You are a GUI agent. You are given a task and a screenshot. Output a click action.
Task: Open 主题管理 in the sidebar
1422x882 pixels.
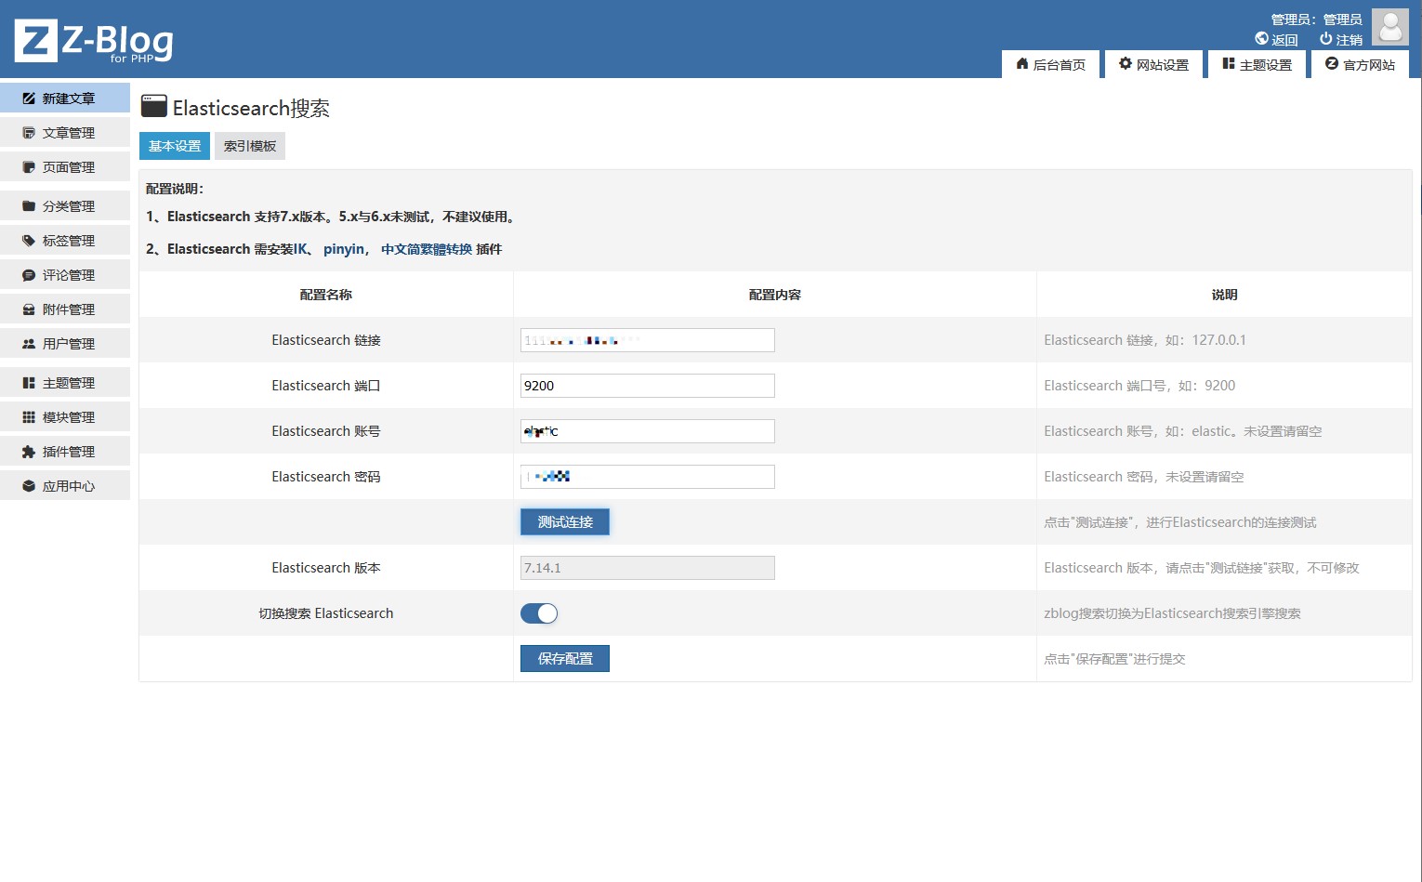(65, 383)
